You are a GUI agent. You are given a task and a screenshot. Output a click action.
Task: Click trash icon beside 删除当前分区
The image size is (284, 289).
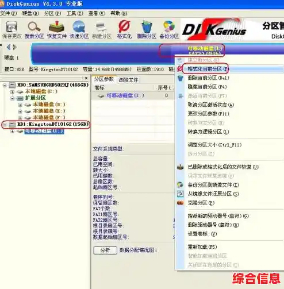point(181,78)
